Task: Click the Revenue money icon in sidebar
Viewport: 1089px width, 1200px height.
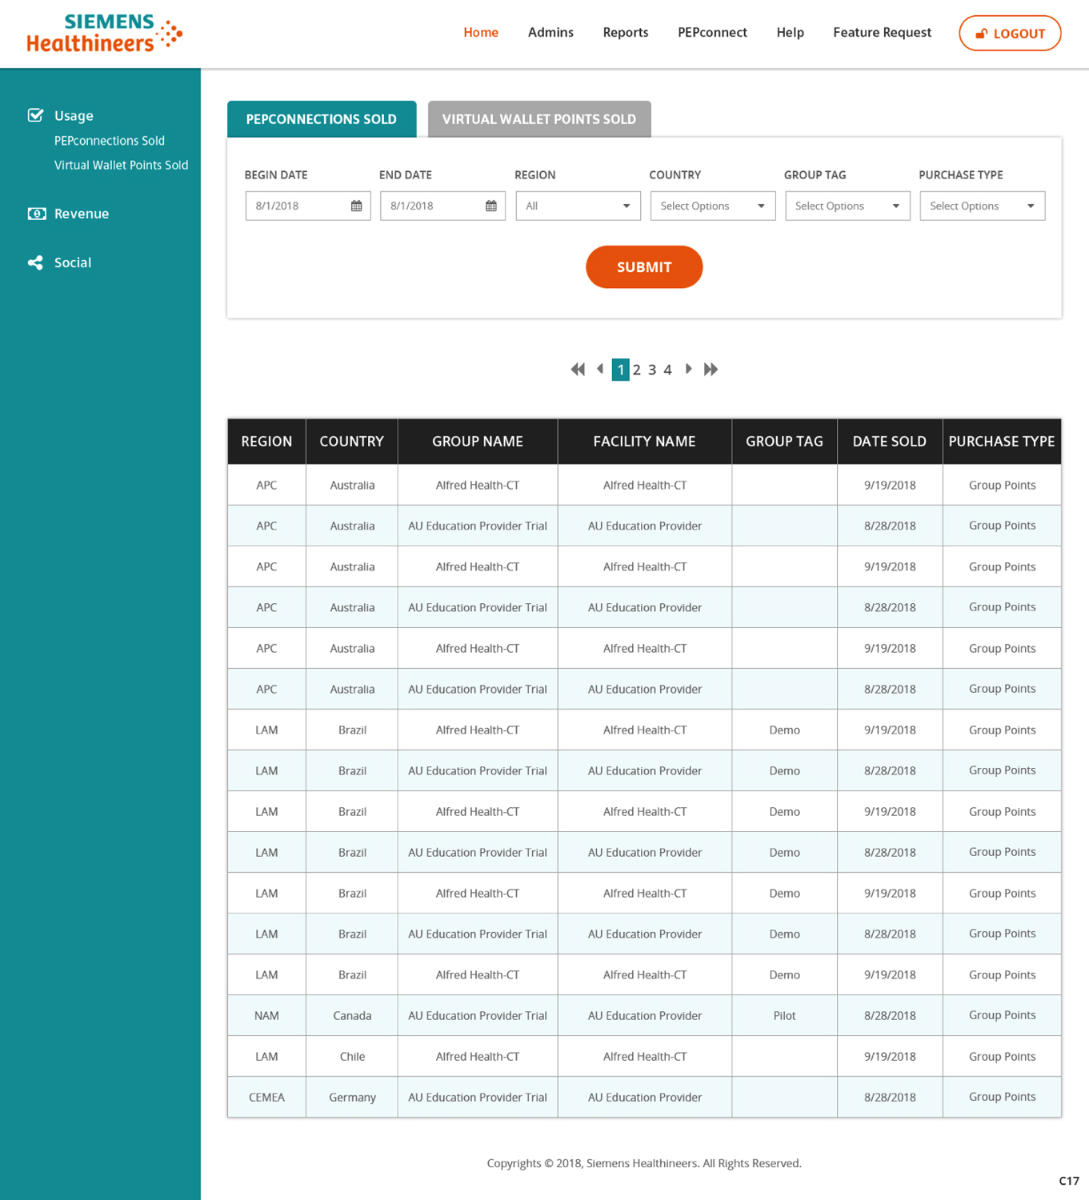Action: (x=36, y=214)
